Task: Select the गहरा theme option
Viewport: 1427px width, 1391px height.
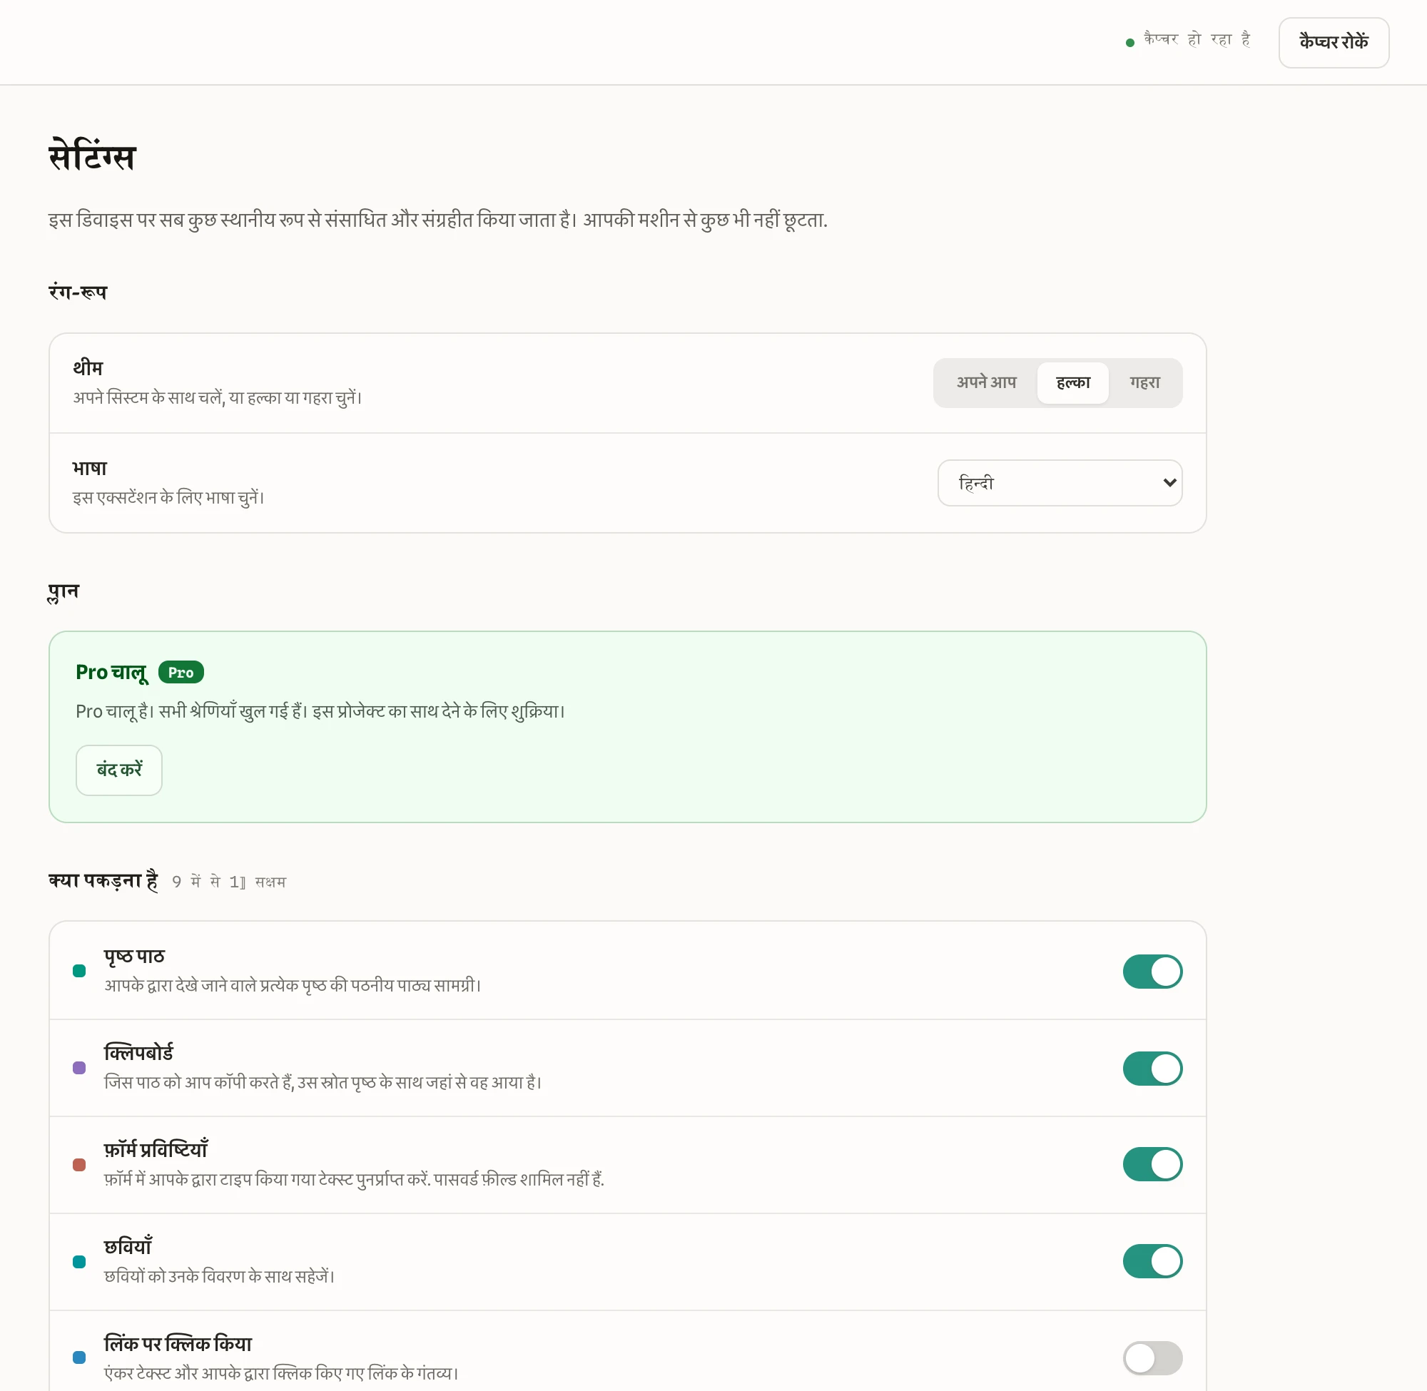Action: (1144, 383)
